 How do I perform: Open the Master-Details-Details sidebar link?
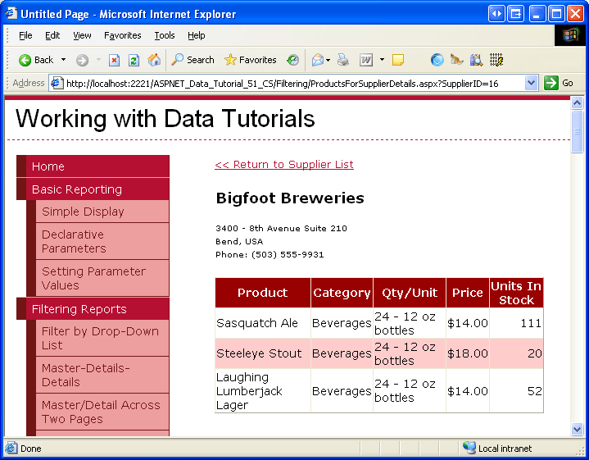pos(85,375)
